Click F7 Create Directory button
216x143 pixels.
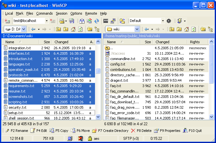click(110, 131)
